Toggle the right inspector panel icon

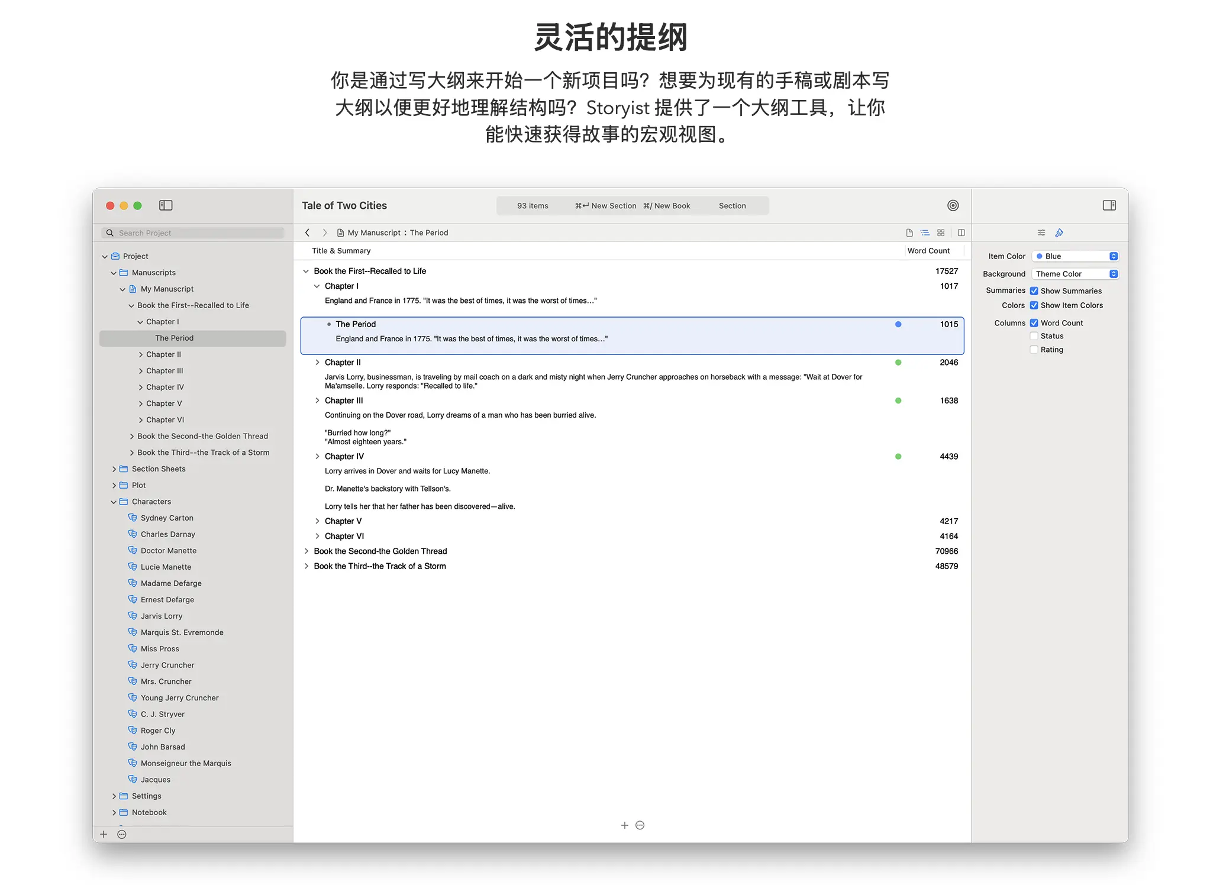click(1109, 205)
